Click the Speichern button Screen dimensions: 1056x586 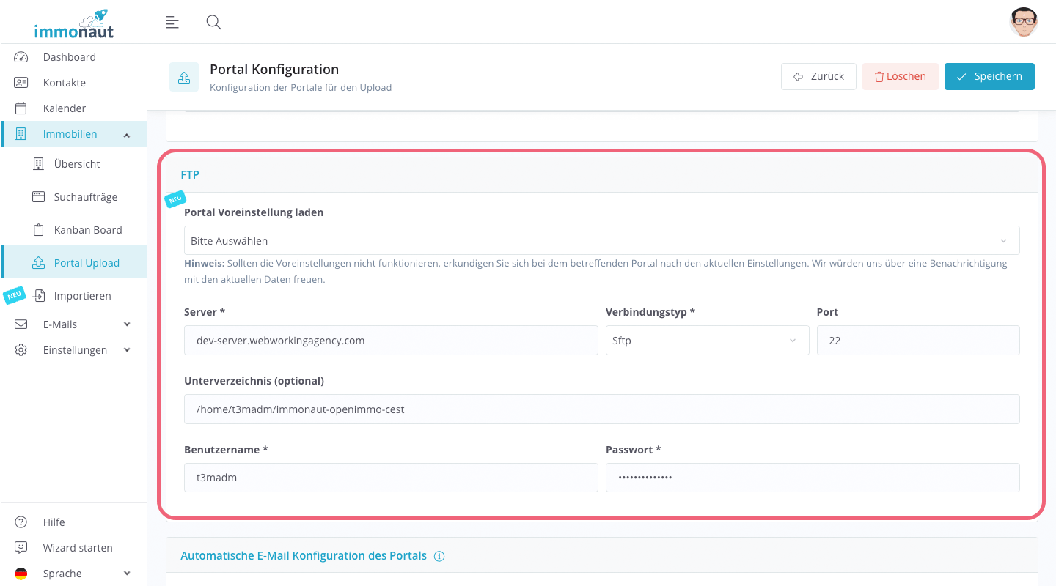989,76
